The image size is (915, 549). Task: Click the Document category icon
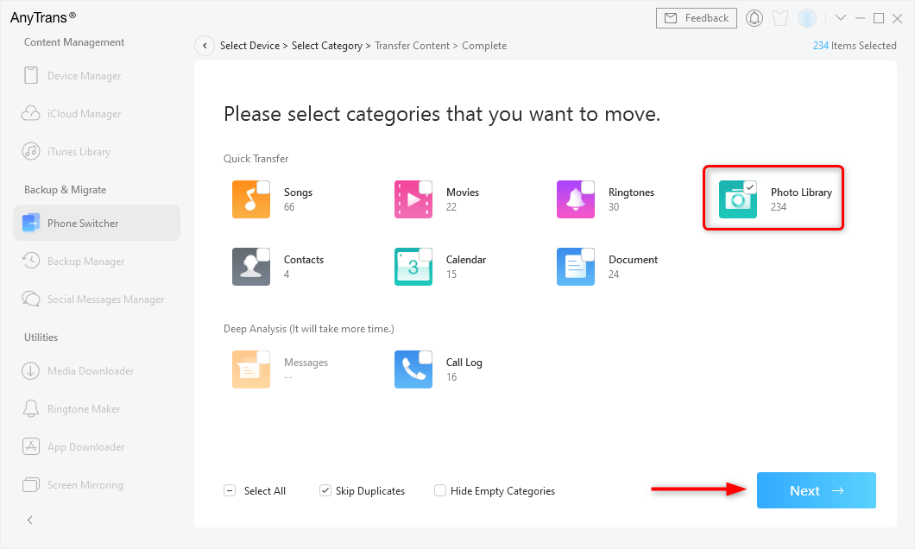(576, 267)
